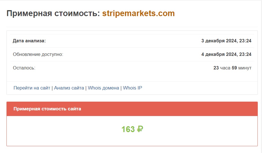Viewport: 262px width, 153px height.
Task: Click the '59 минут' remaining minutes text
Action: 241,68
